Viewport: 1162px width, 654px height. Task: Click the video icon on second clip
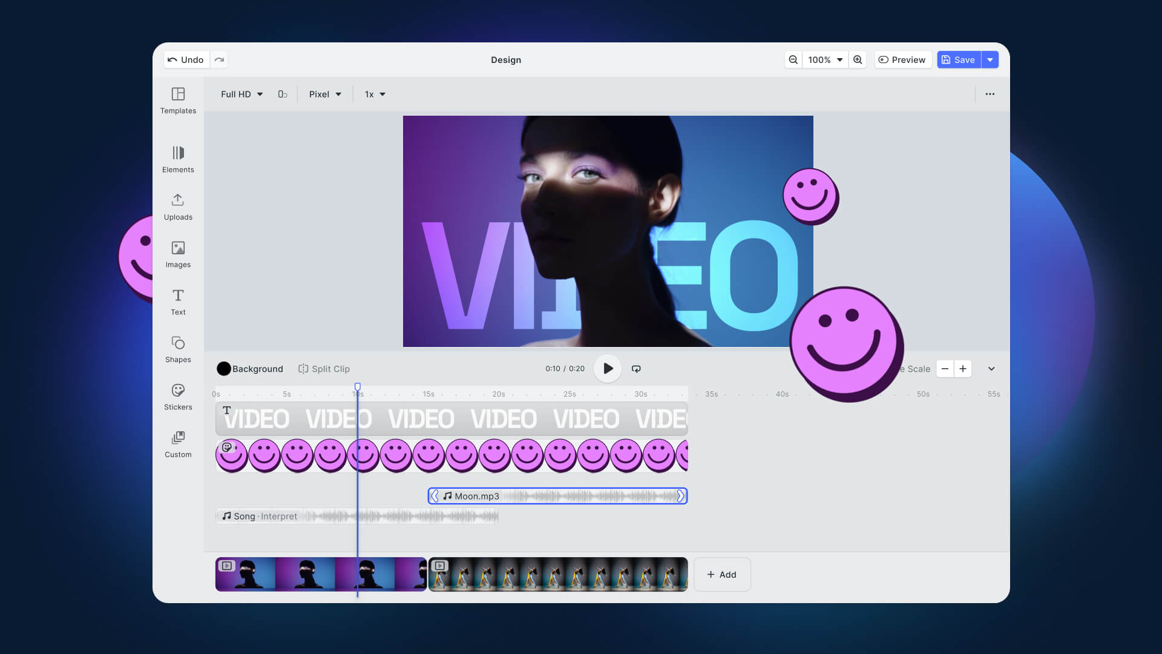440,566
